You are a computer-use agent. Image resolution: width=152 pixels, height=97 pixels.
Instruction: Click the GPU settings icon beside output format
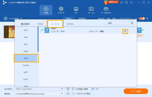coord(68,89)
